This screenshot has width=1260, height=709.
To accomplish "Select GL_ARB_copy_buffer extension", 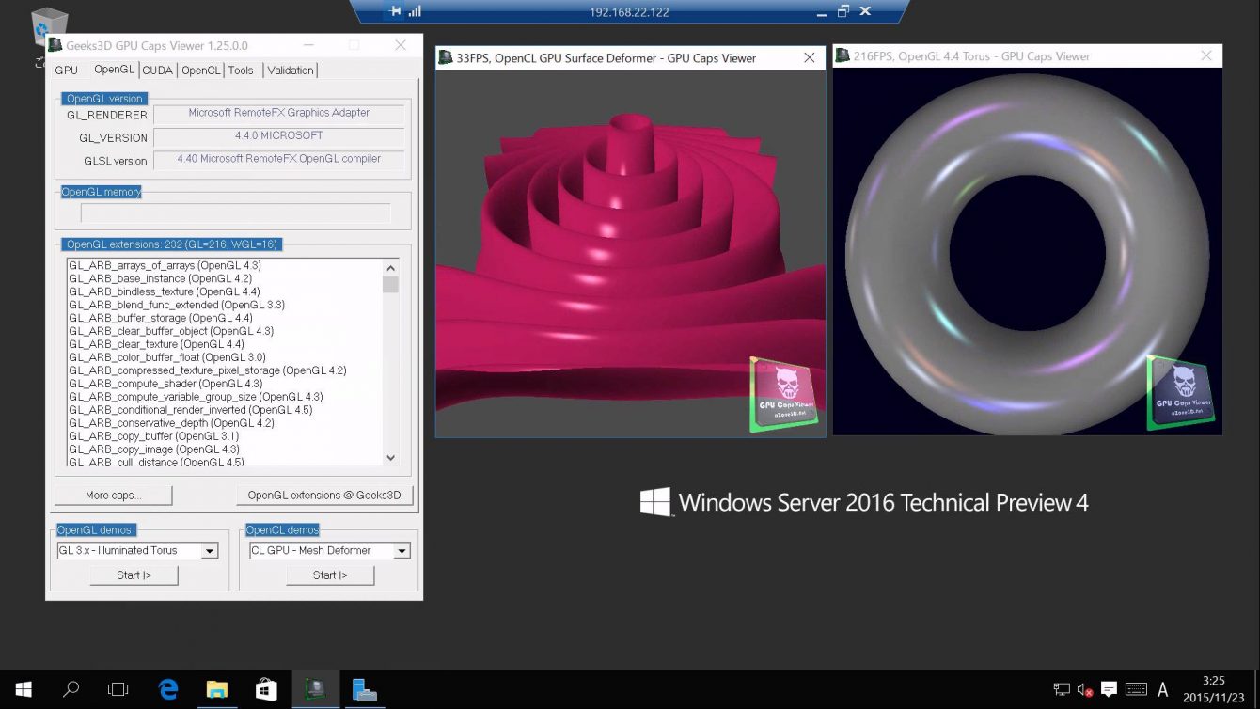I will coord(153,437).
